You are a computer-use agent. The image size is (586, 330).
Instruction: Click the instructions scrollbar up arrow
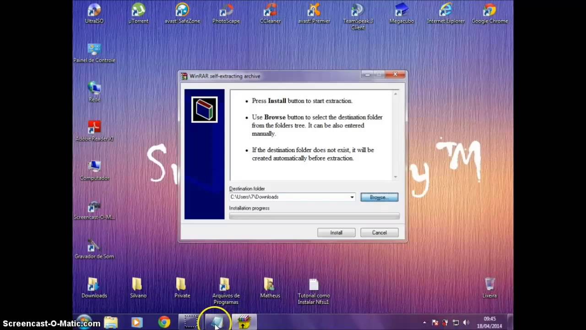396,93
